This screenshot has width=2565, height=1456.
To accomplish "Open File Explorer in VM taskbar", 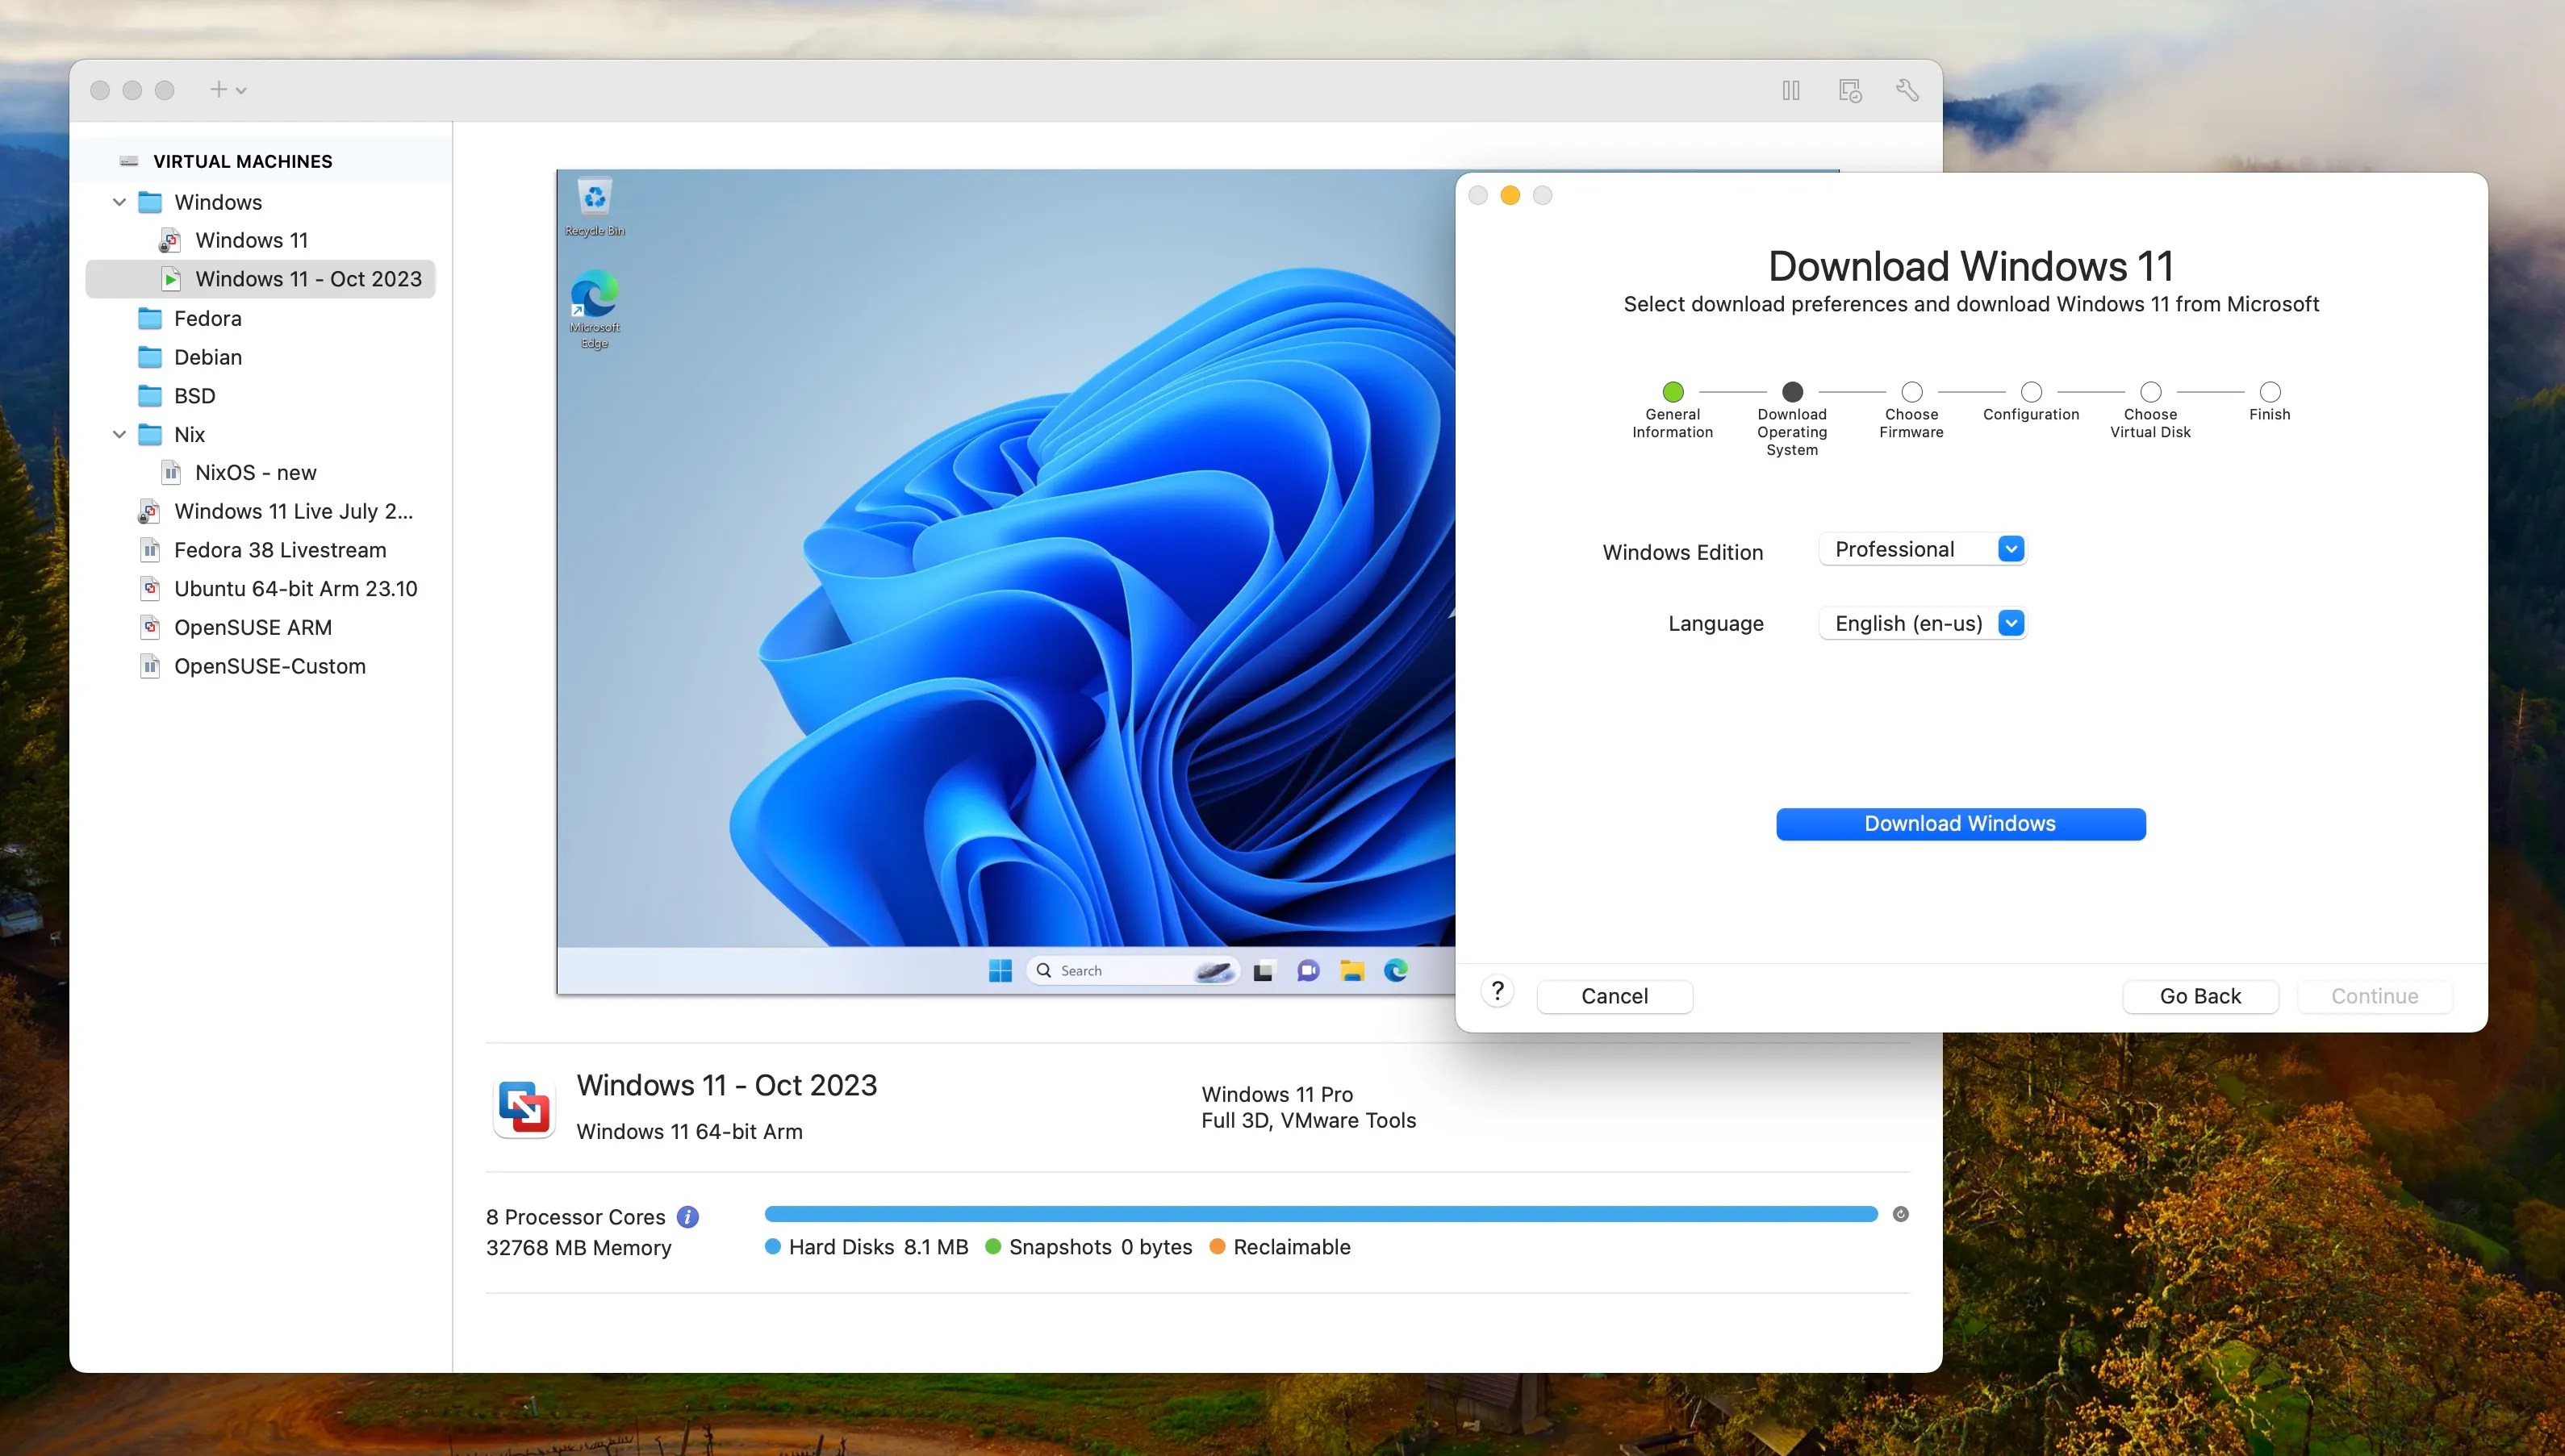I will tap(1352, 970).
